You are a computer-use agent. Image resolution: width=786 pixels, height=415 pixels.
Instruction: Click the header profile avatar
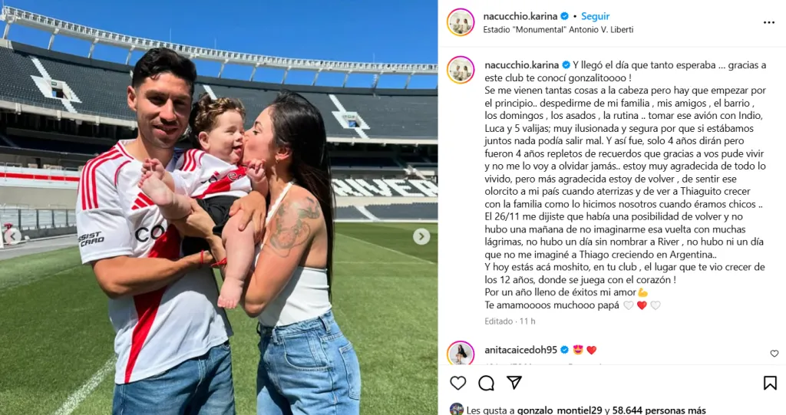tap(461, 22)
